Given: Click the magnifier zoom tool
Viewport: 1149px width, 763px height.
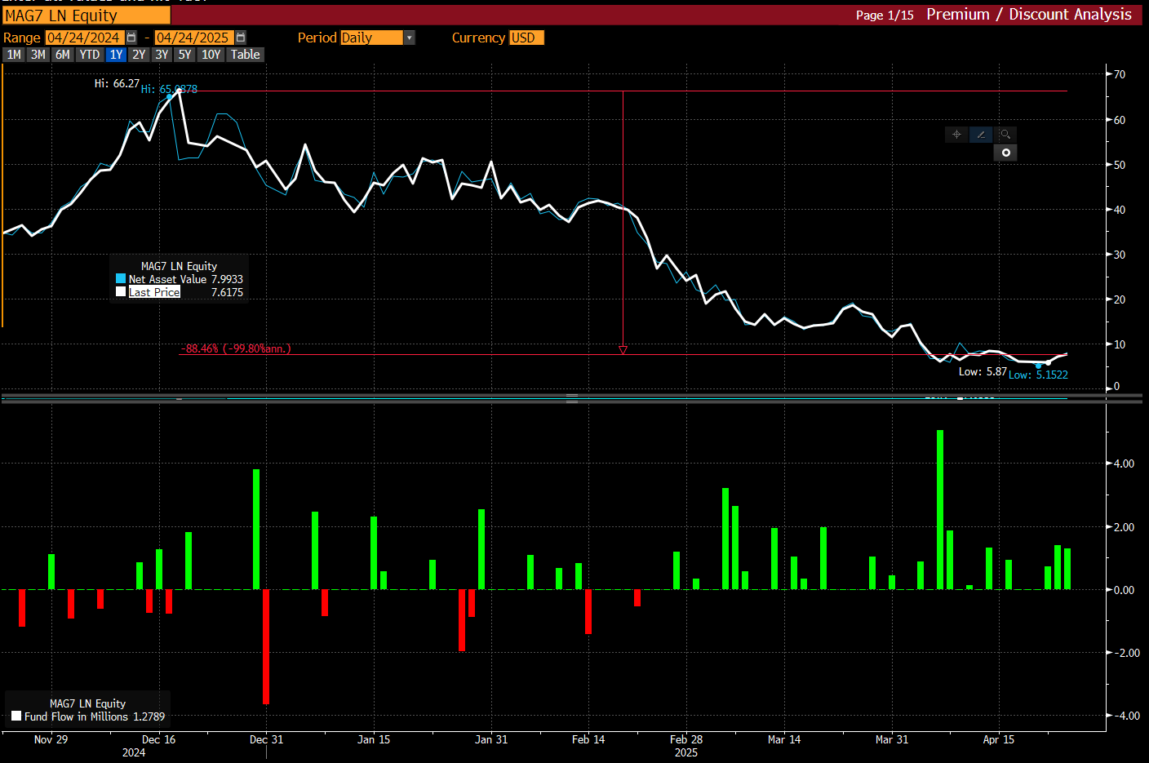Looking at the screenshot, I should coord(1005,135).
